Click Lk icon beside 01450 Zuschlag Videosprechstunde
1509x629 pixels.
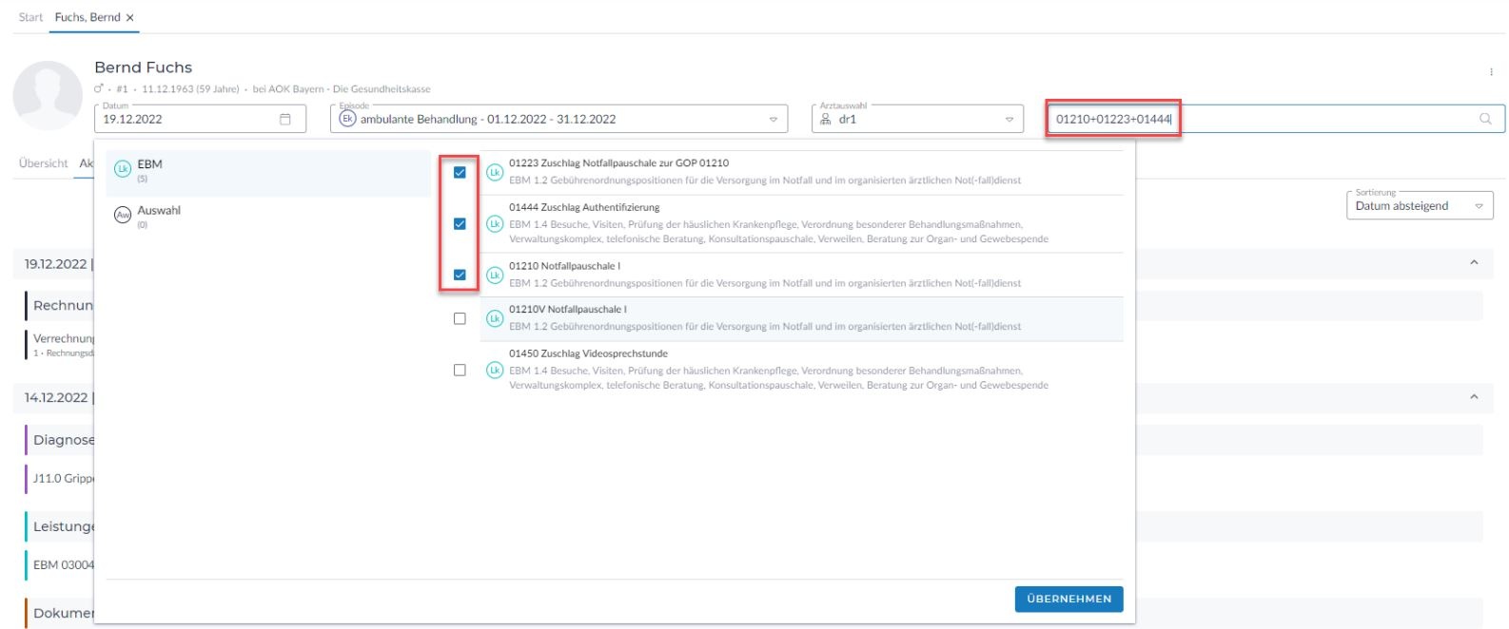495,370
